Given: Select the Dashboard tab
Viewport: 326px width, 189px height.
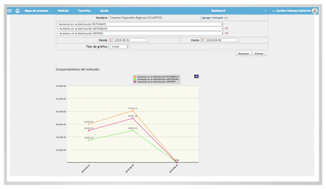Looking at the screenshot, I should coord(218,11).
